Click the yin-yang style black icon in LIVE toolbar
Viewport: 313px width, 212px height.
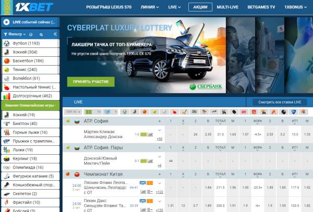point(283,112)
